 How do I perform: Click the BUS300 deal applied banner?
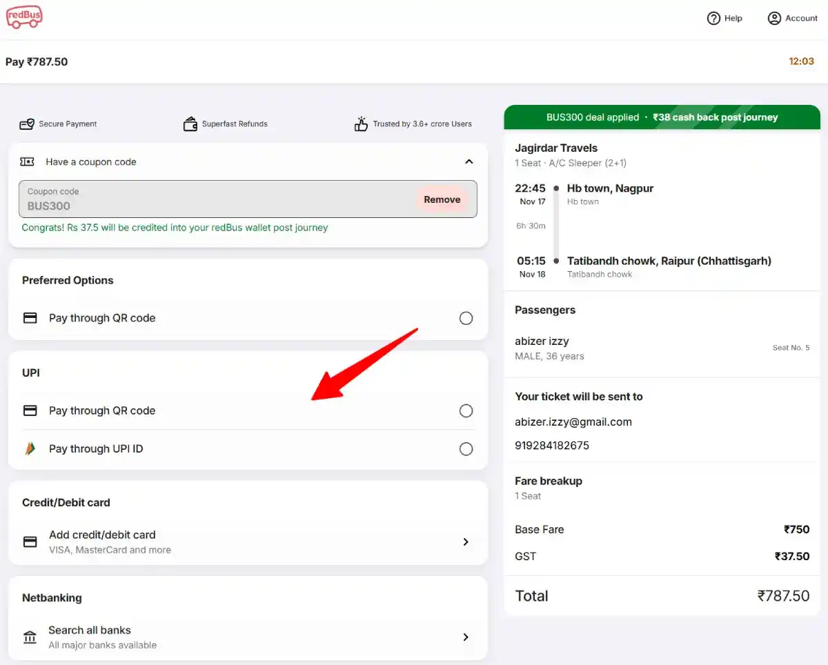[x=662, y=117]
